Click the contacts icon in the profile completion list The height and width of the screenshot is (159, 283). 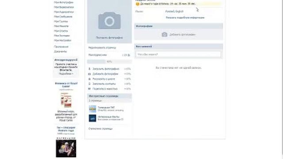[89, 84]
